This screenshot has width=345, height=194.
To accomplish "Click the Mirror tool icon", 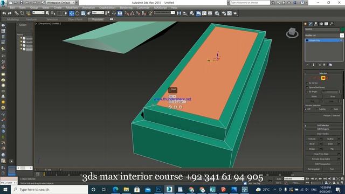I will coord(179,13).
